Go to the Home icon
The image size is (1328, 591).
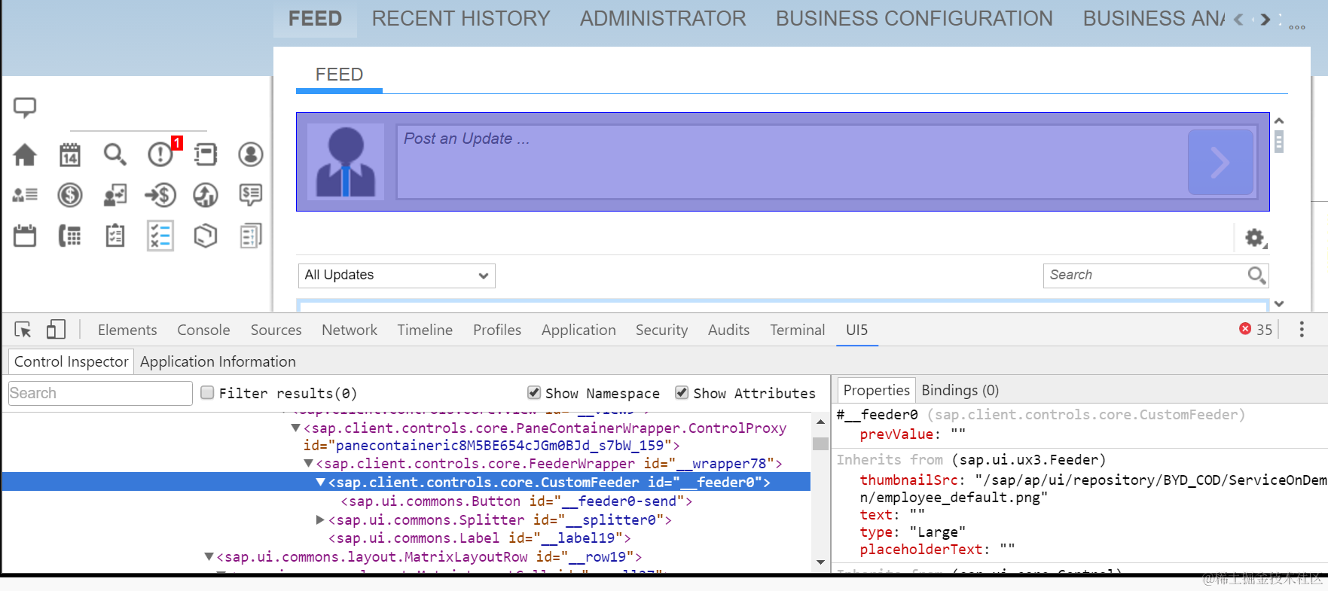click(x=25, y=154)
